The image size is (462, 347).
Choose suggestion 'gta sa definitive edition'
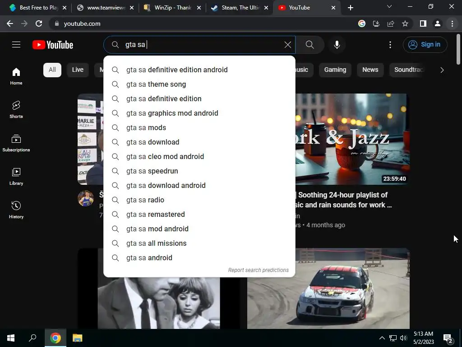[199, 99]
